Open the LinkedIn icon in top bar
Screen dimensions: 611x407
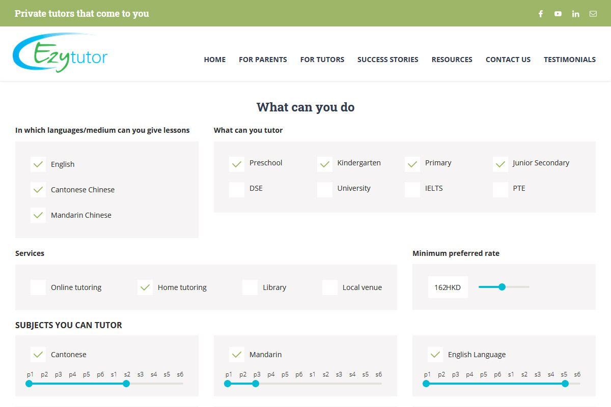575,14
